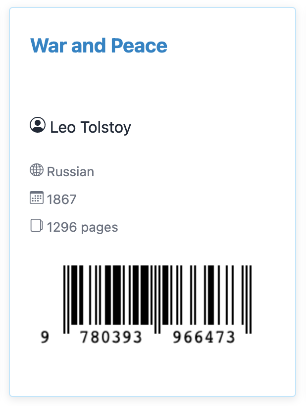This screenshot has width=306, height=406.
Task: Click the barcode number group 780393
Action: pyautogui.click(x=111, y=337)
